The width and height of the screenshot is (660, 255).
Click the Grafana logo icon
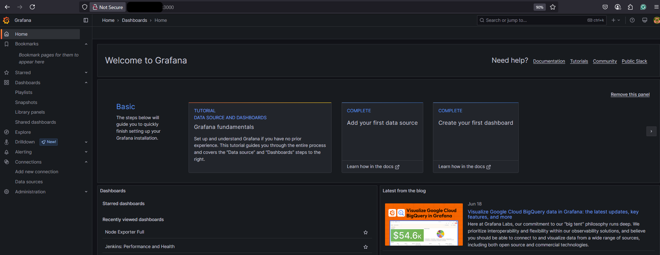click(6, 20)
